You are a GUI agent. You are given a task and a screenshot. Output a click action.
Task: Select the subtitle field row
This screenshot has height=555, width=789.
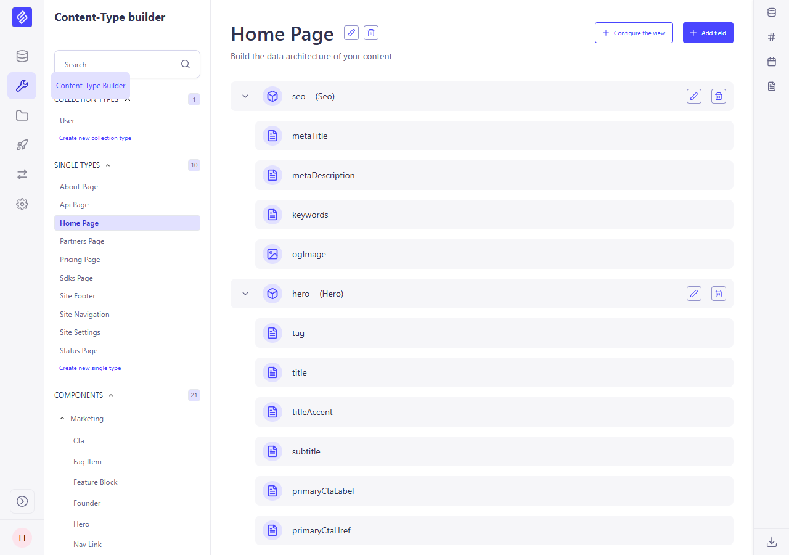click(x=494, y=451)
